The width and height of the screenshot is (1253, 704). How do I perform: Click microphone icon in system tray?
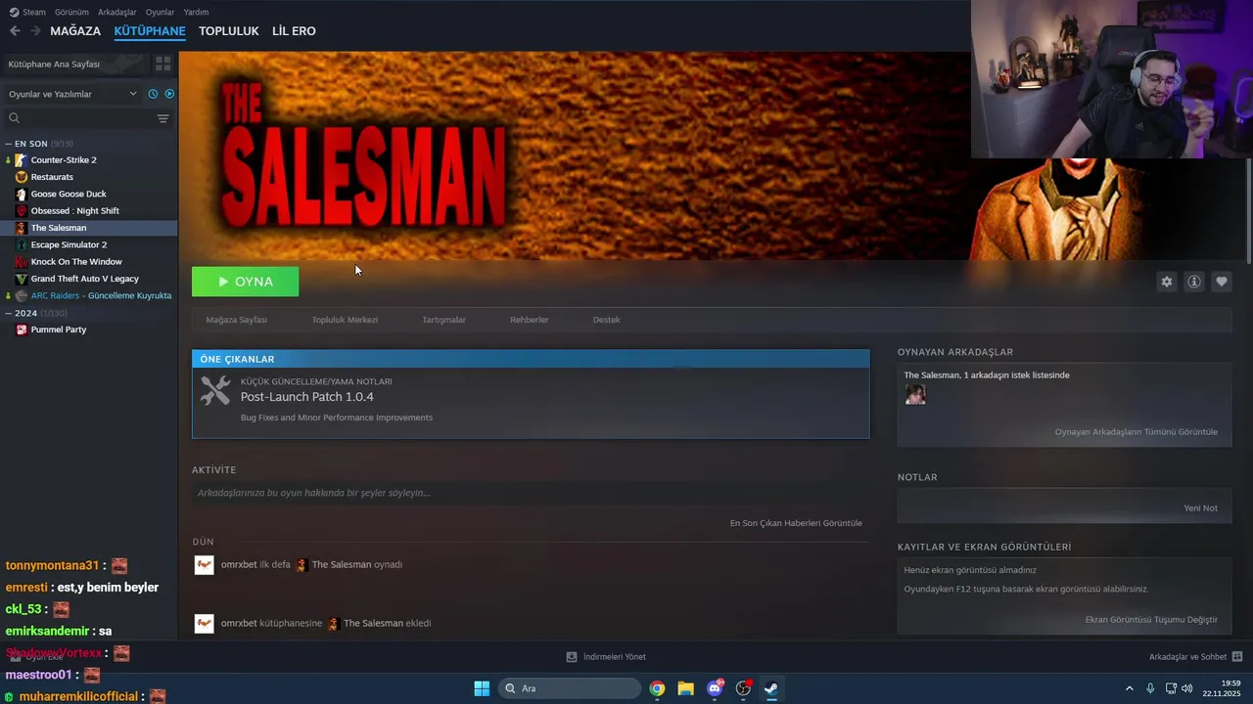(1150, 688)
